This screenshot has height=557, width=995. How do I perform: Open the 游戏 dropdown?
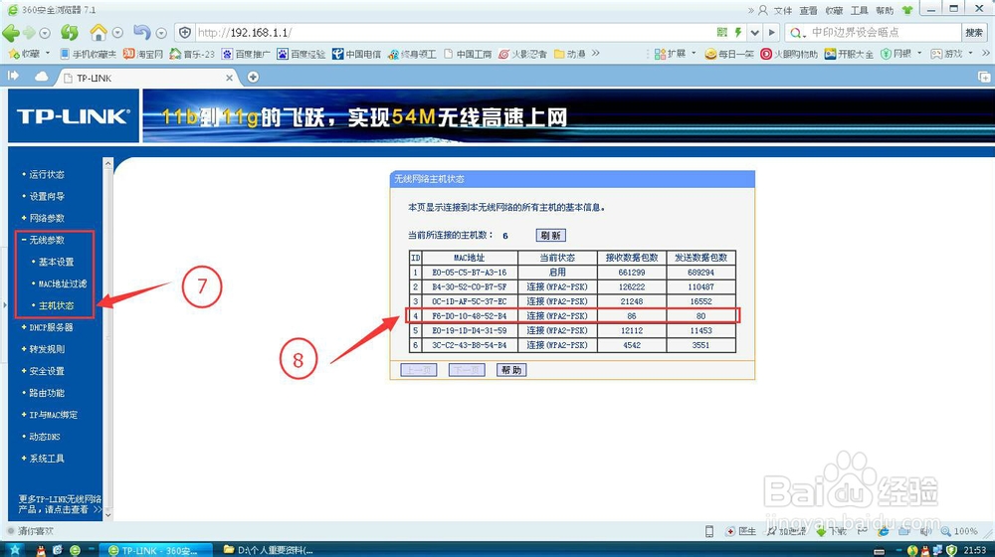952,54
